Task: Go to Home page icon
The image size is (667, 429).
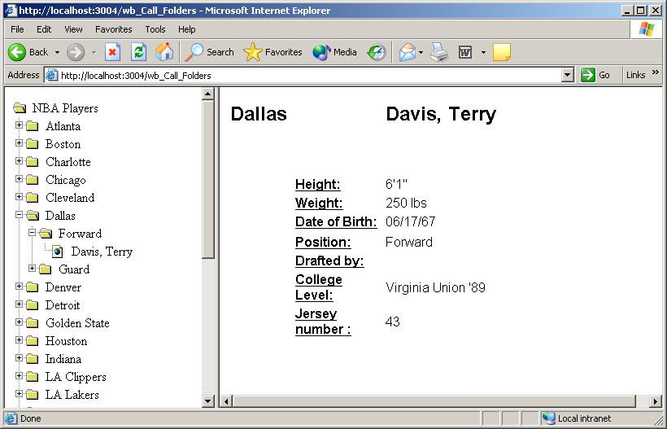Action: pos(164,52)
